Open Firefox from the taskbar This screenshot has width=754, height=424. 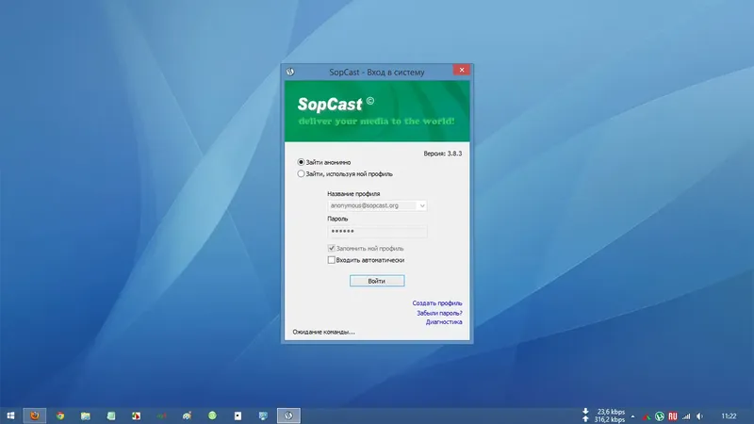(35, 416)
